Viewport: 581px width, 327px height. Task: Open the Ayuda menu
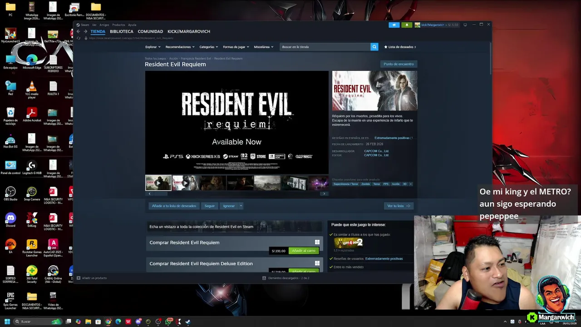point(132,25)
